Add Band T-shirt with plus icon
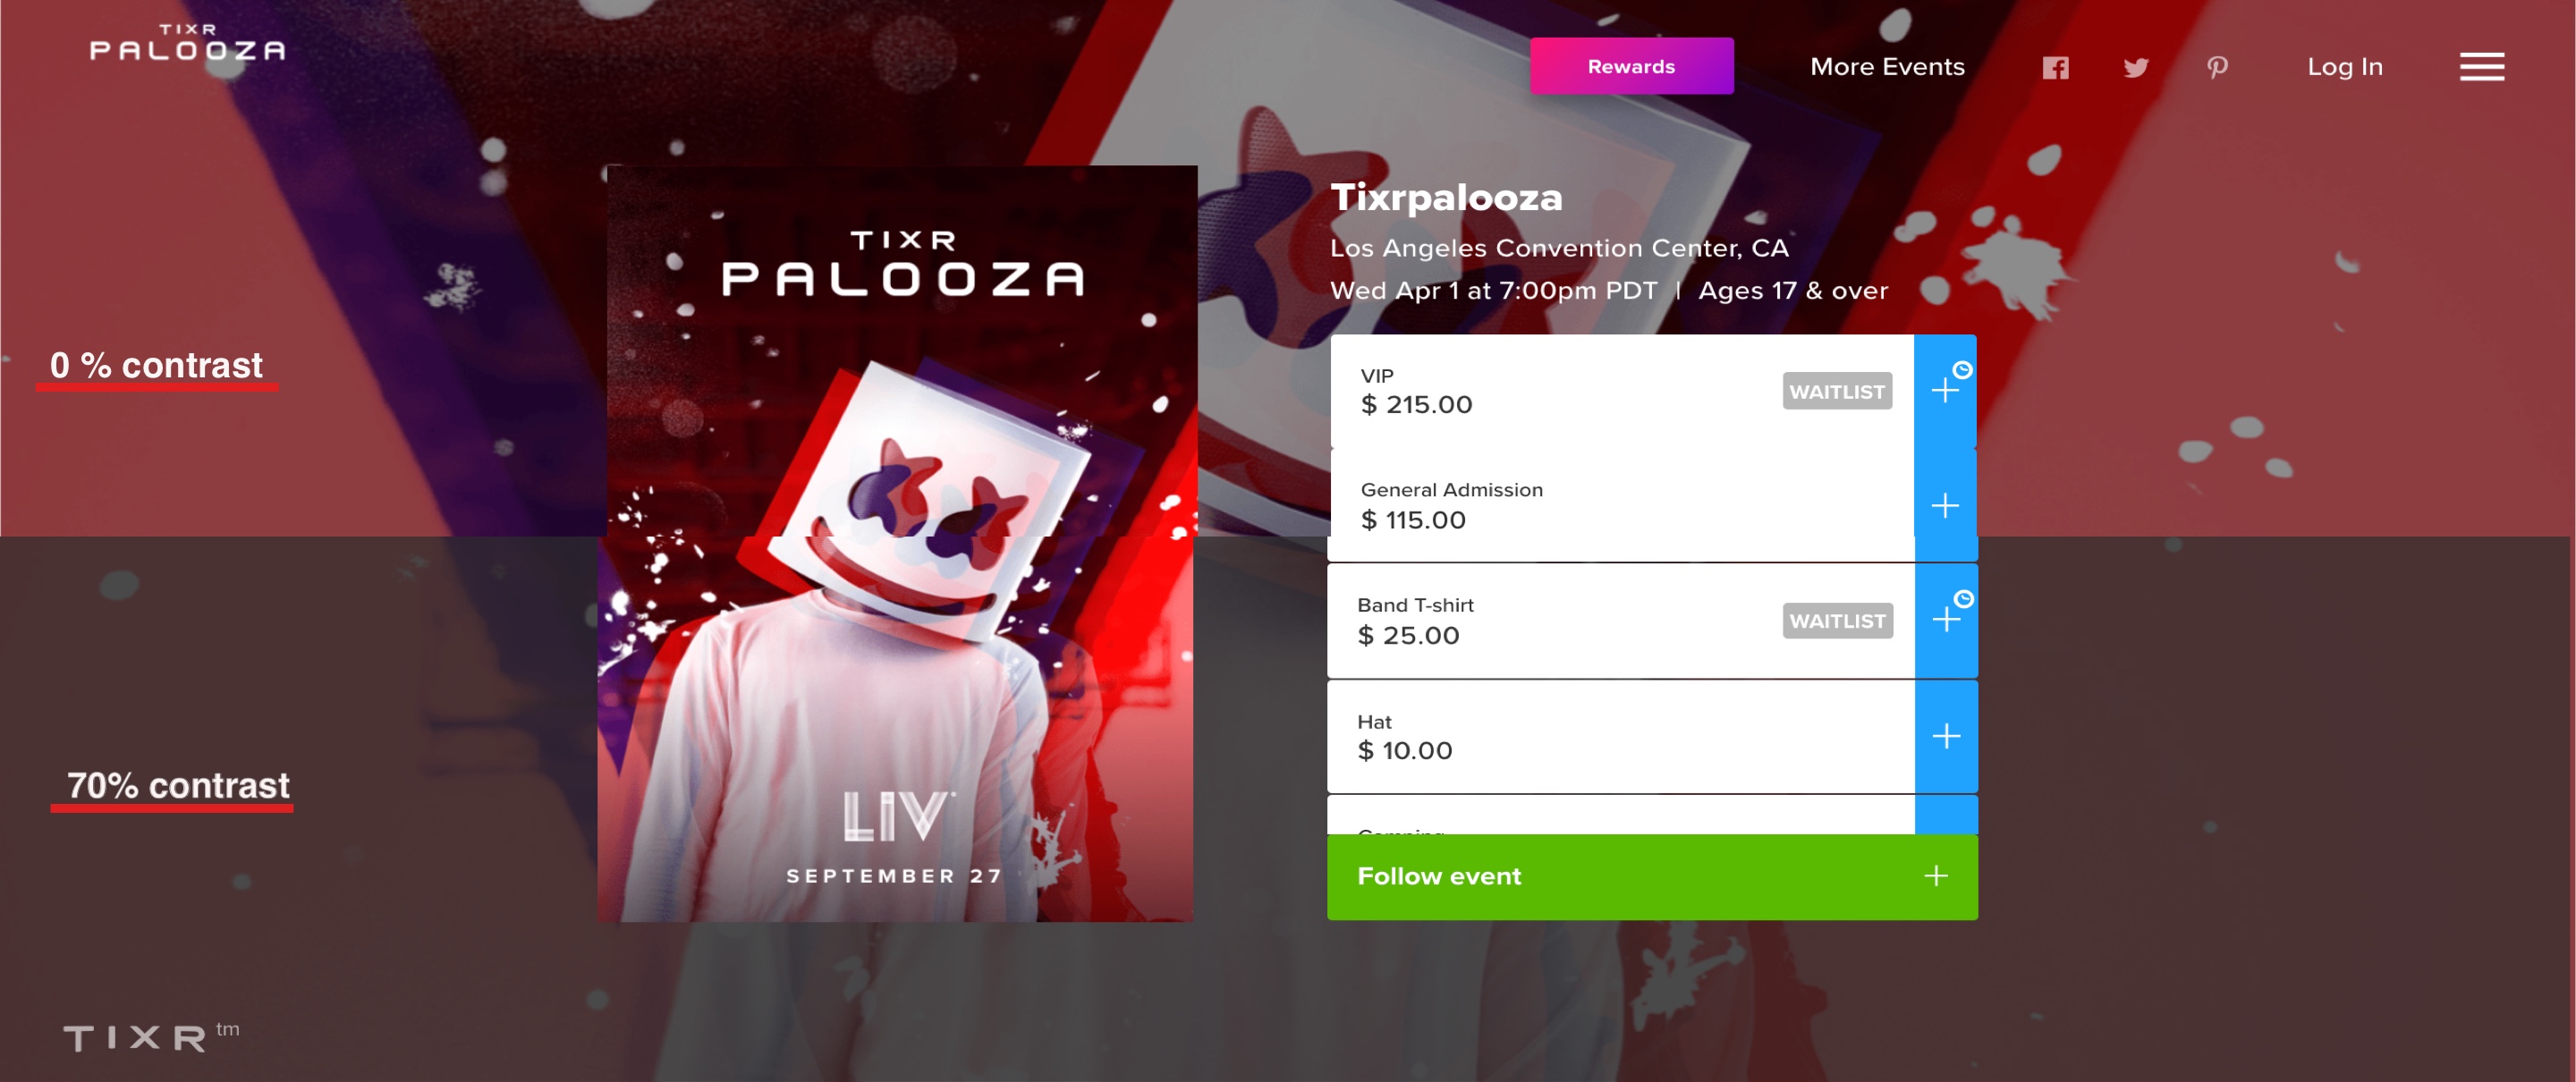The width and height of the screenshot is (2576, 1082). coord(1946,621)
